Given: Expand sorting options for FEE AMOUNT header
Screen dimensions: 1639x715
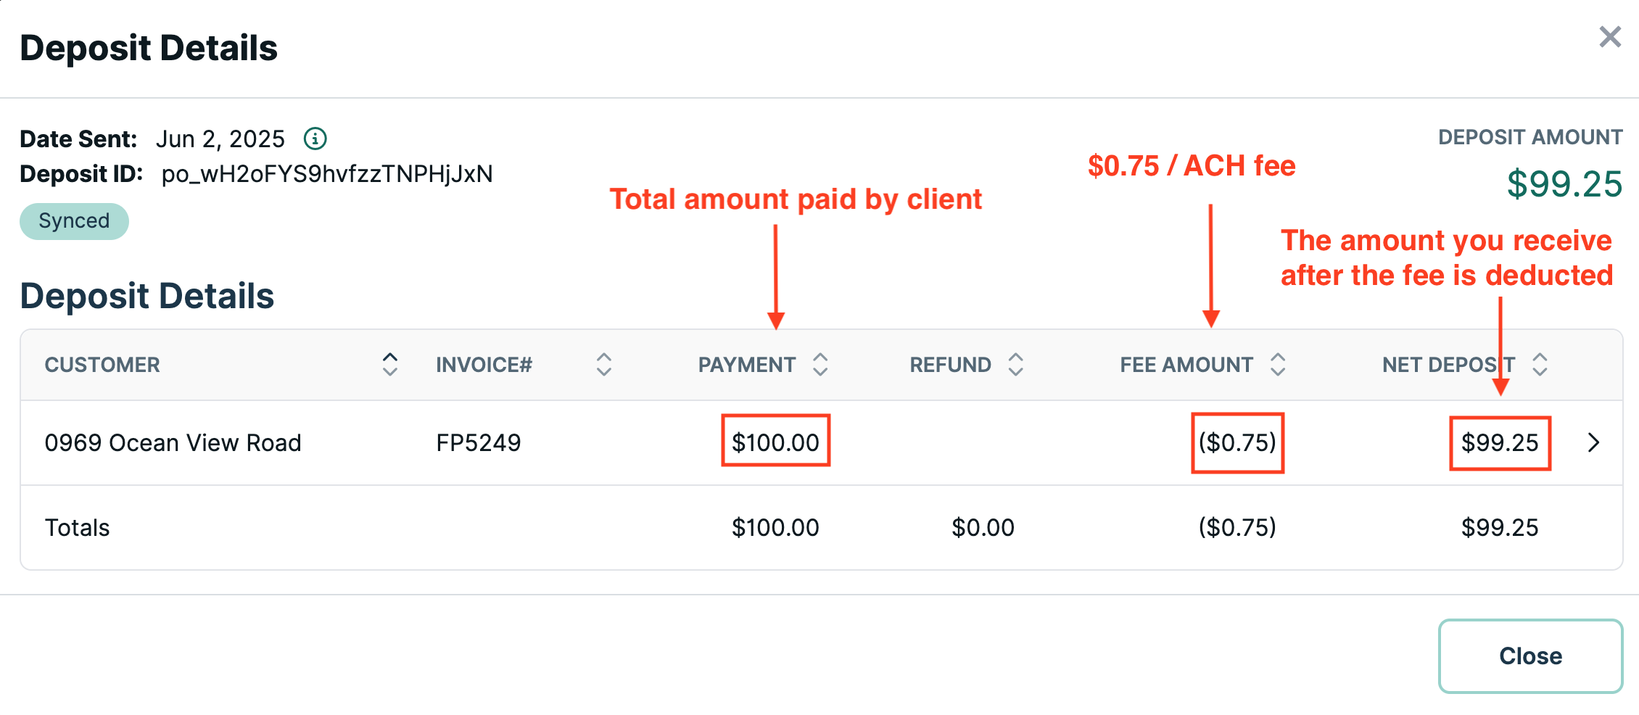Looking at the screenshot, I should pyautogui.click(x=1277, y=365).
